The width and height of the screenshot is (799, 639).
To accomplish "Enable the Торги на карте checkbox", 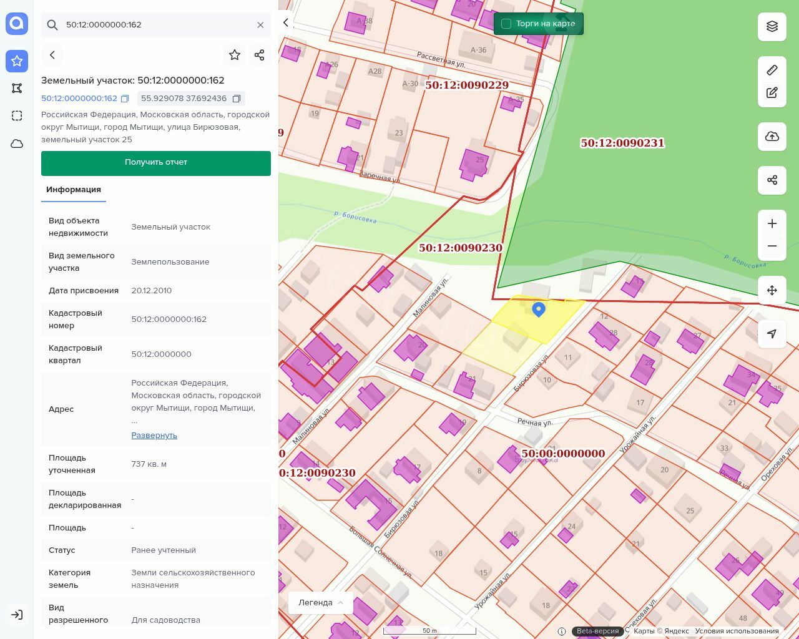I will tap(506, 24).
